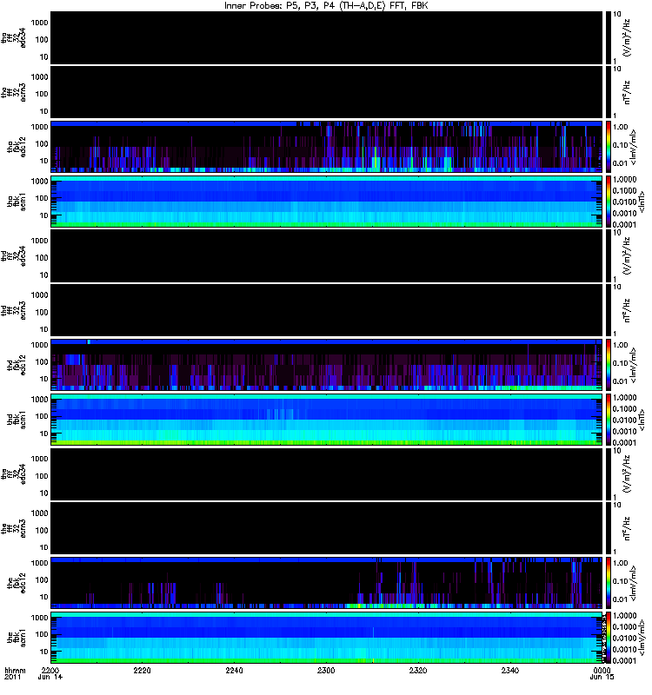Click the thd fbk scm1 rainbow color bar

pyautogui.click(x=609, y=420)
